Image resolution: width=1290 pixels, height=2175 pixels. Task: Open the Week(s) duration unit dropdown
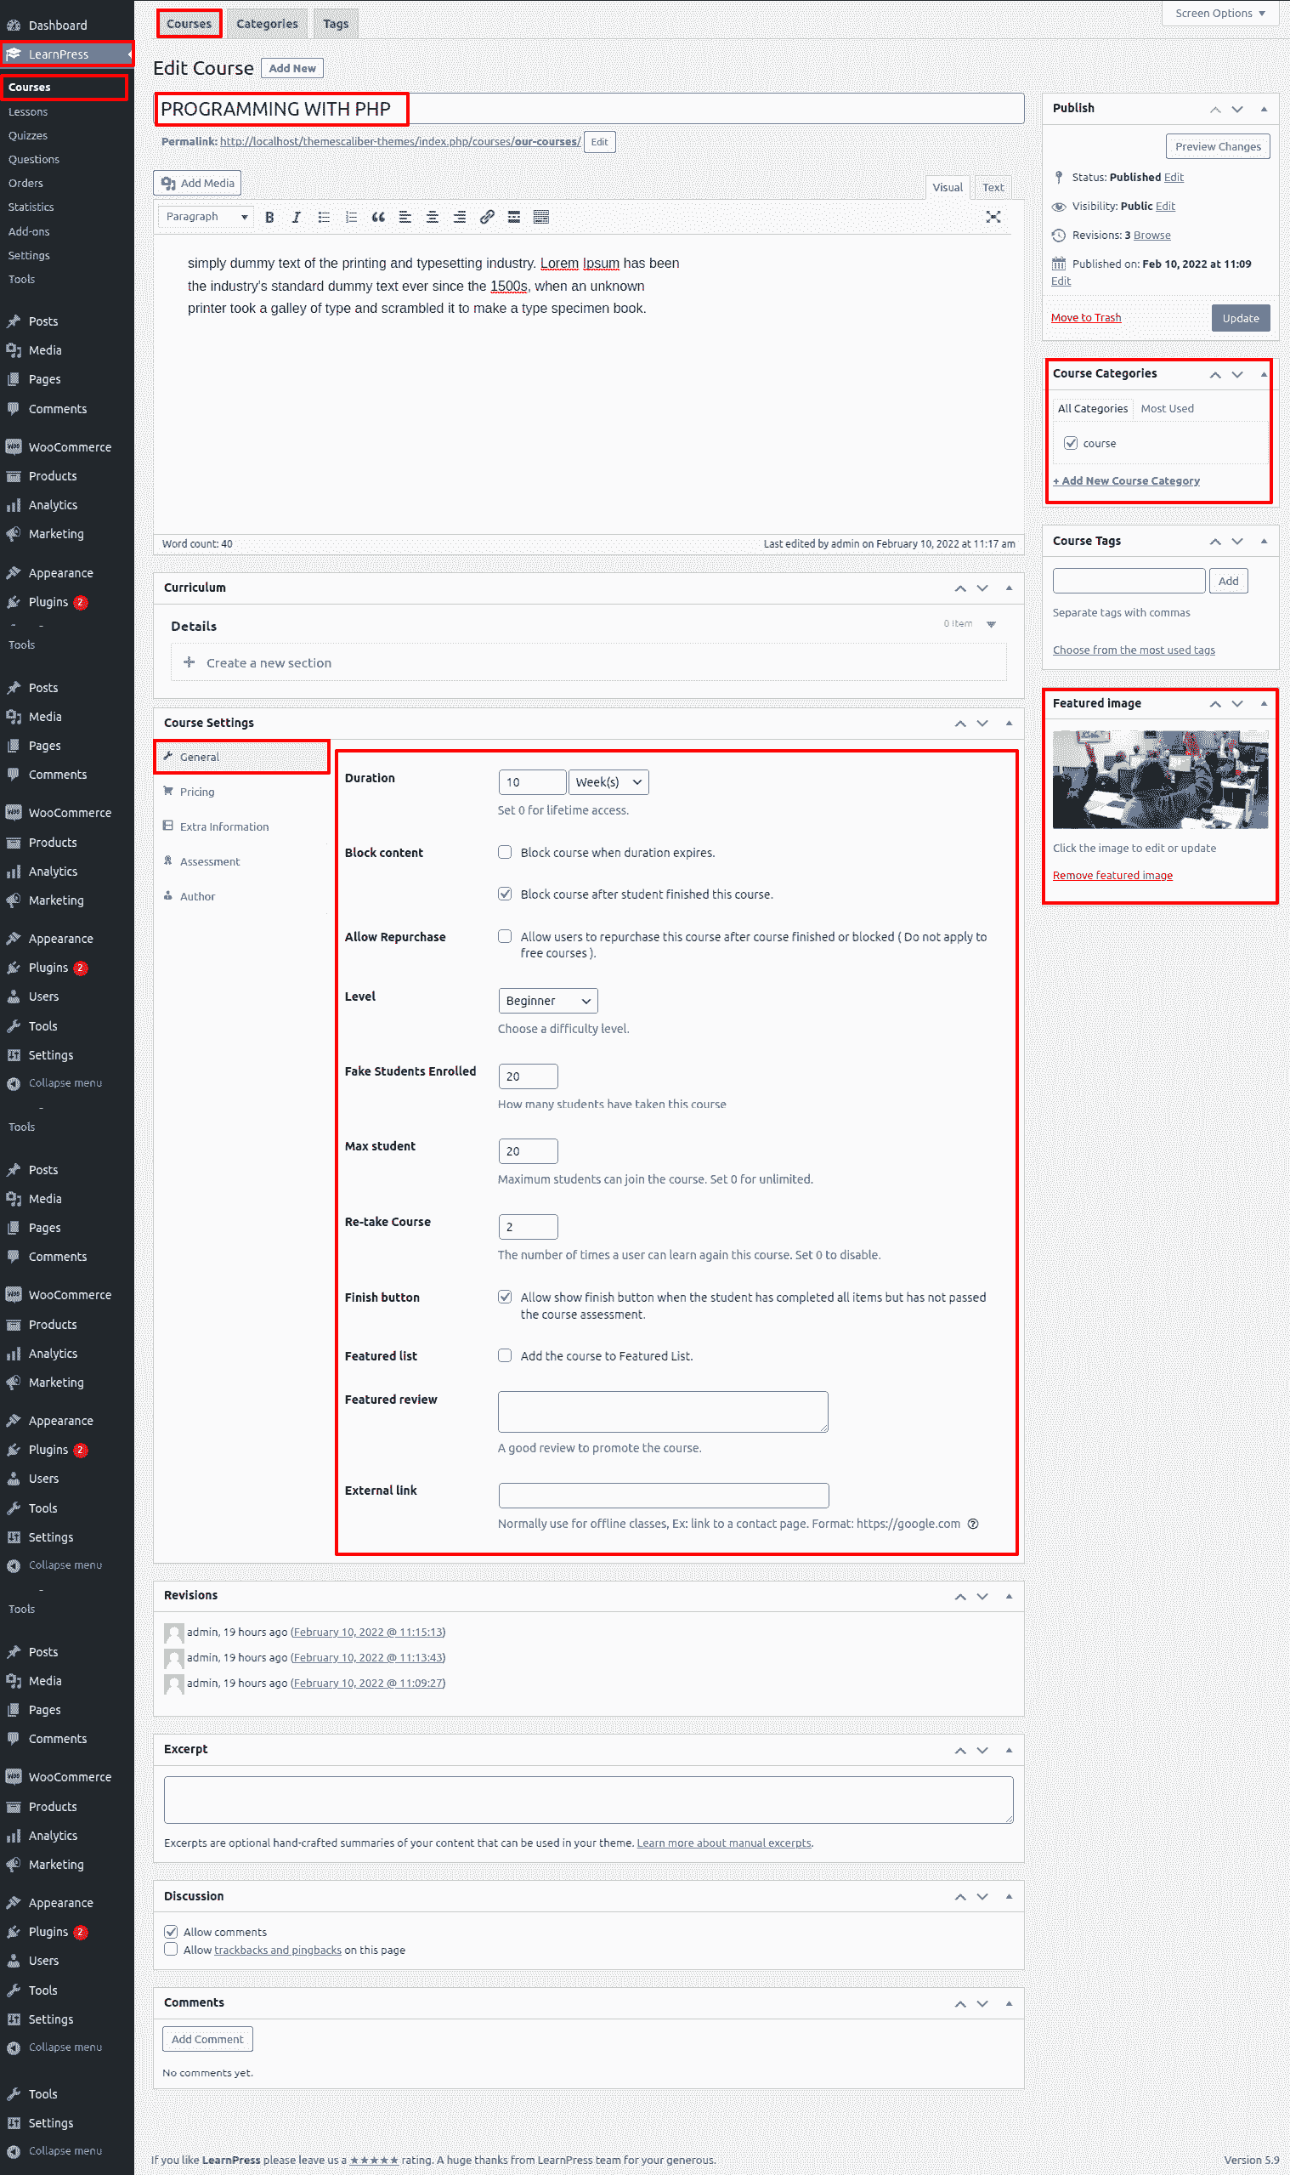[x=608, y=783]
